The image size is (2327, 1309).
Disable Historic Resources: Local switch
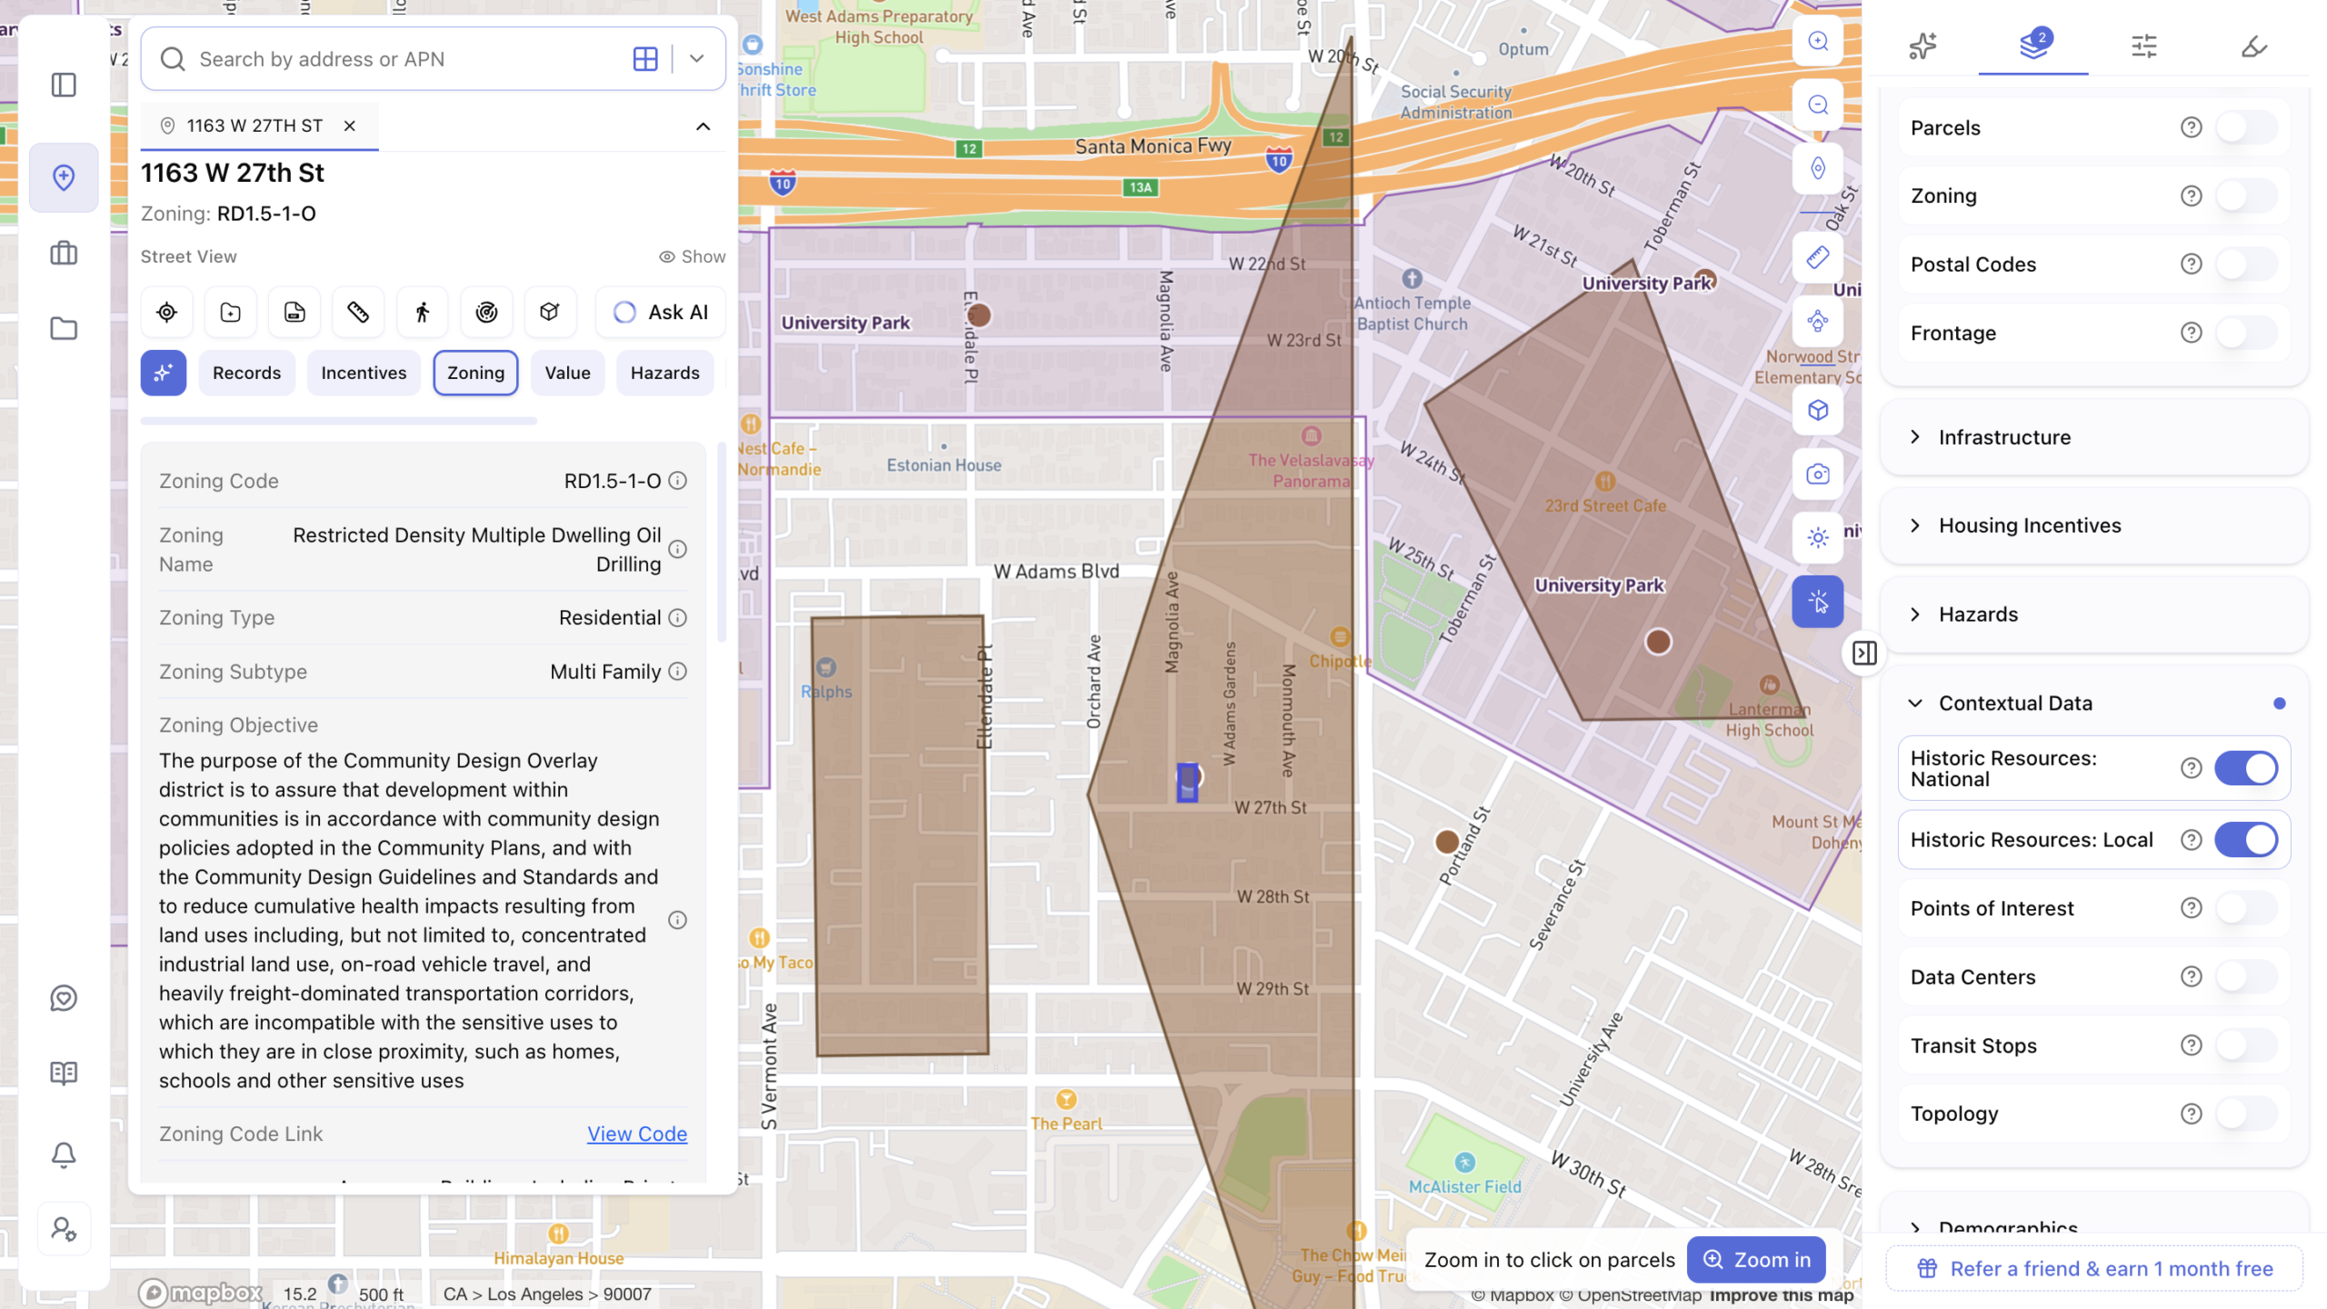[x=2246, y=840]
